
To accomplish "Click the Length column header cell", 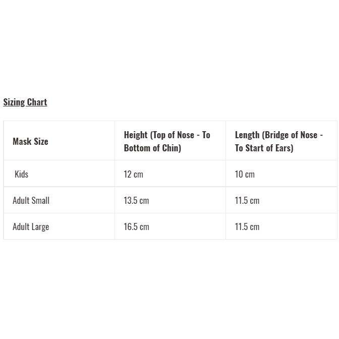I will point(279,141).
